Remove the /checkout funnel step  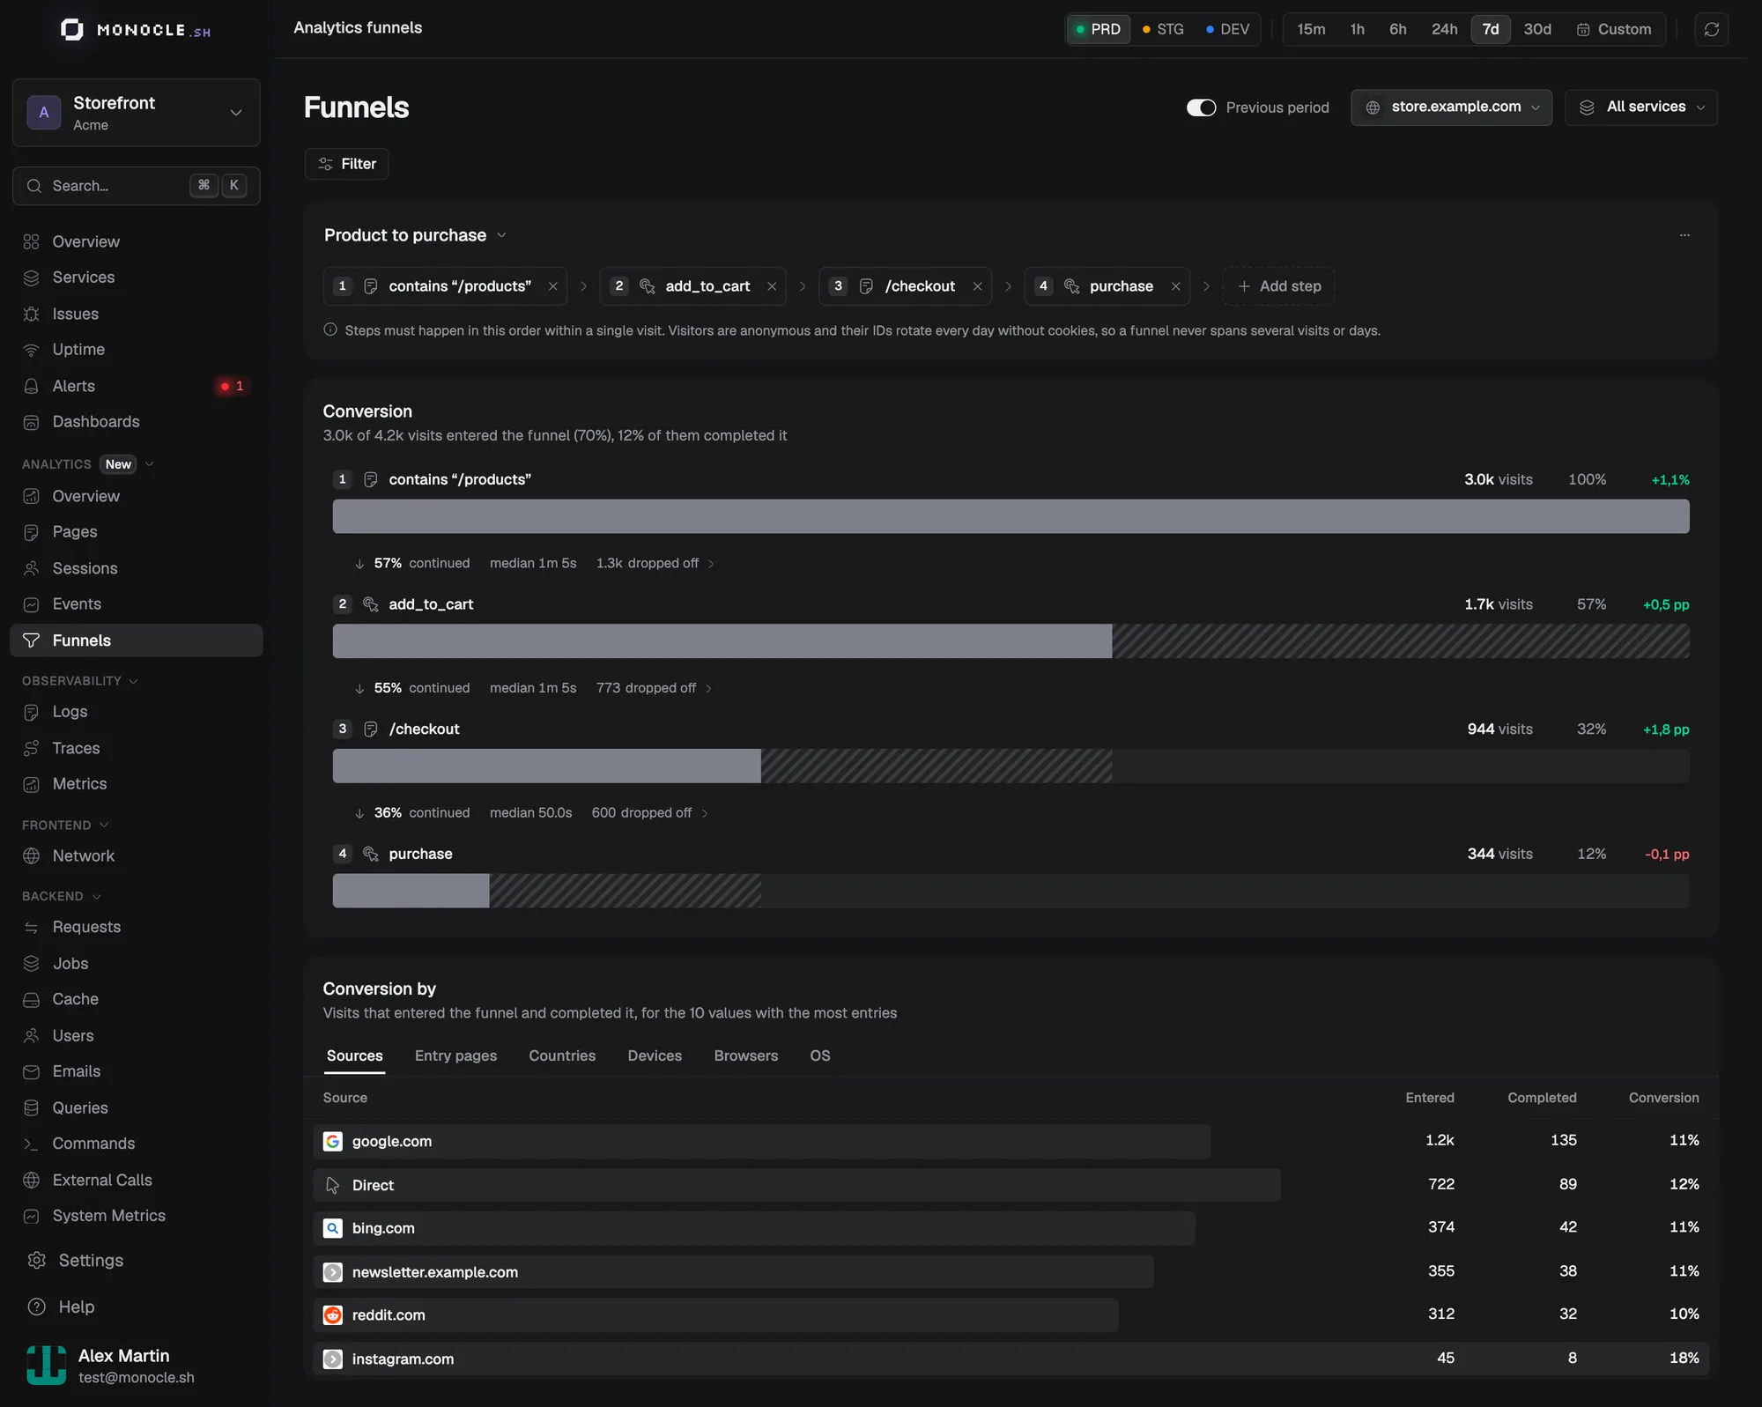[977, 286]
